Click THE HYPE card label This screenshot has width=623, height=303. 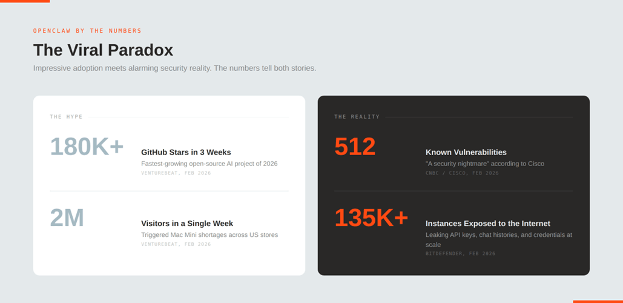point(66,117)
